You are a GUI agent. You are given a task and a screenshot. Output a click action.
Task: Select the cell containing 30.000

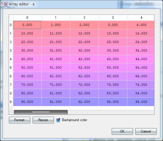point(27,51)
